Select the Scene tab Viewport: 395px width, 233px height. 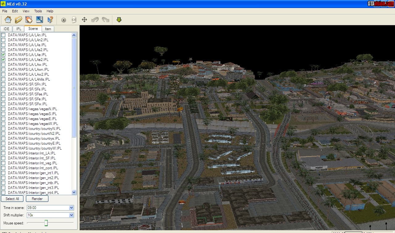coord(33,29)
